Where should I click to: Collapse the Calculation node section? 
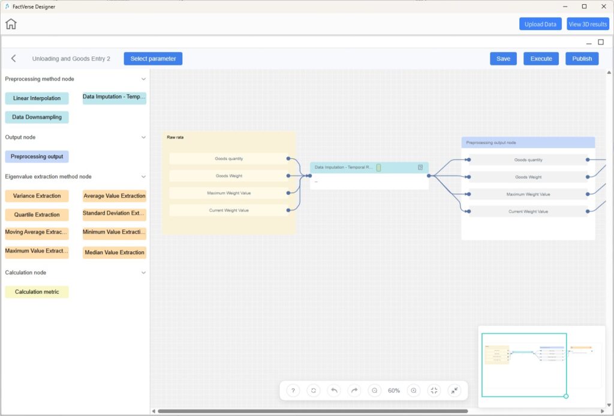coord(143,273)
